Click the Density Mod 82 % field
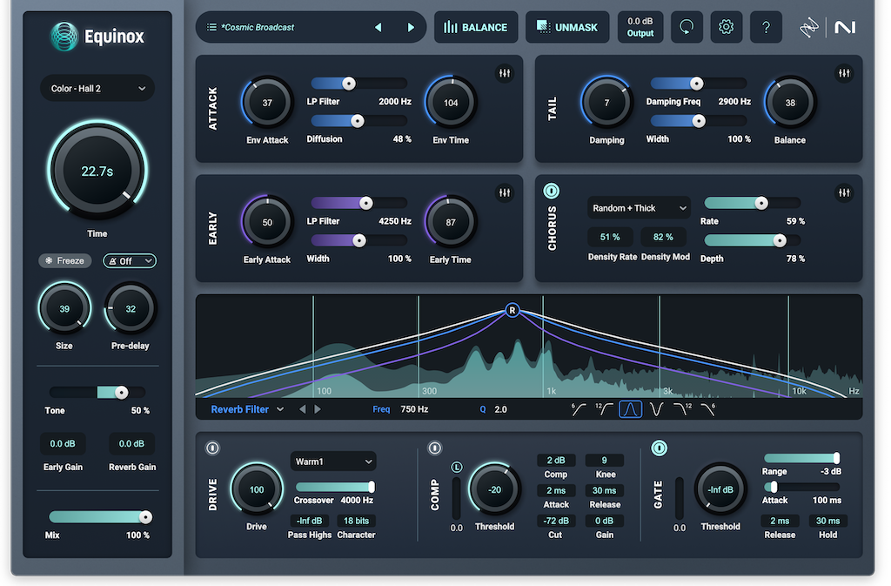Screen dimensions: 891x586 click(x=663, y=237)
